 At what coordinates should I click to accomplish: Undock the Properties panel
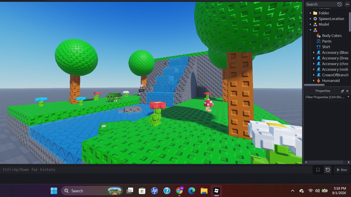[x=343, y=91]
